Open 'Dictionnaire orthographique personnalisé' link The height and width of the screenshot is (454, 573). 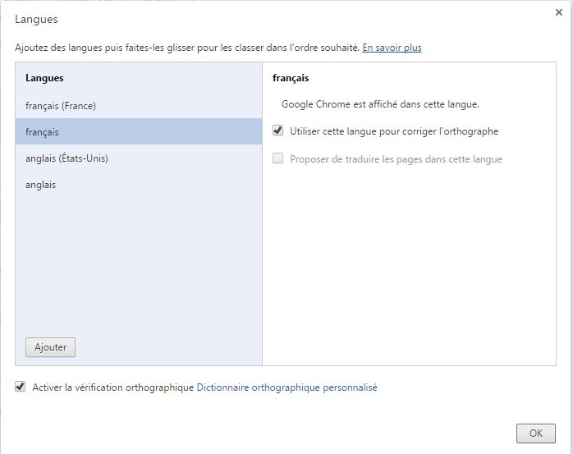[x=286, y=388]
